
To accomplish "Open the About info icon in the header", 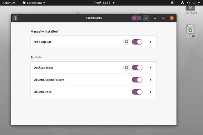I will [x=15, y=18].
